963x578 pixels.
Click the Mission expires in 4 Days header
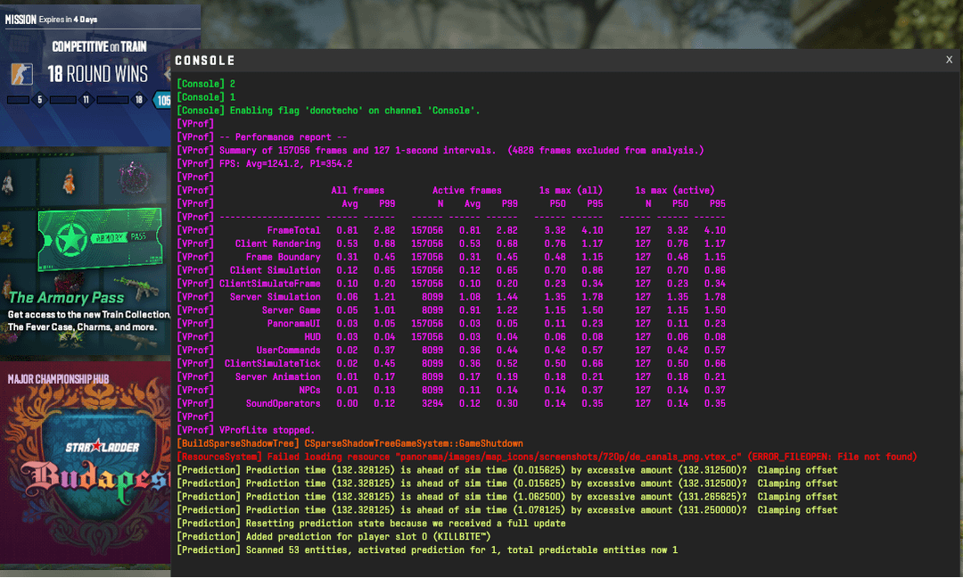tap(52, 19)
